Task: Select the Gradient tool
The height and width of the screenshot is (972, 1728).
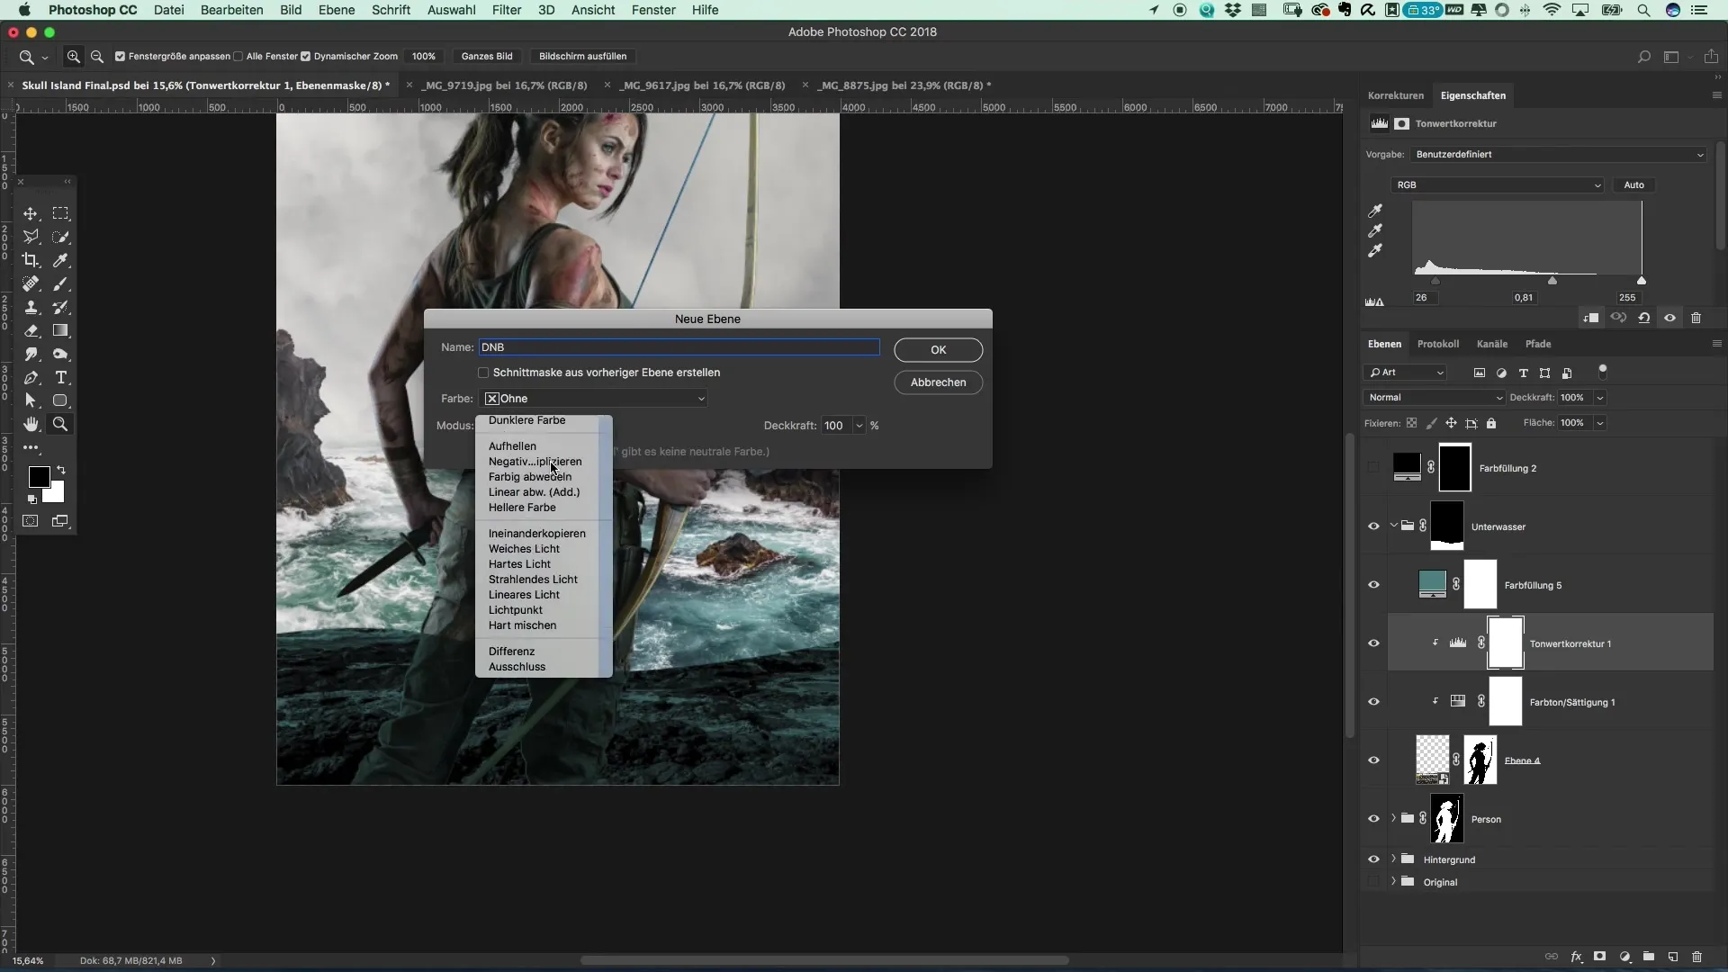Action: (60, 330)
